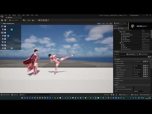152x114 pixels.
Task: Browse to the Default Pawn Class asset
Action: 145,66
